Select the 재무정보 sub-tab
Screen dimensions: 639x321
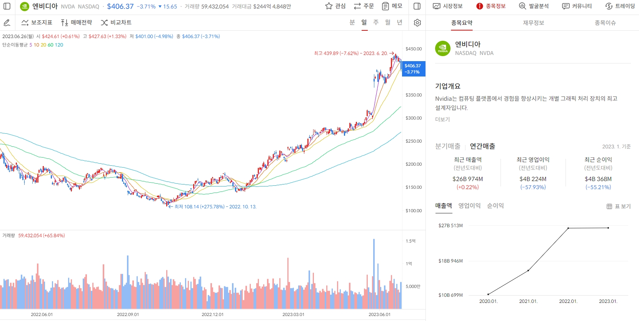coord(533,23)
